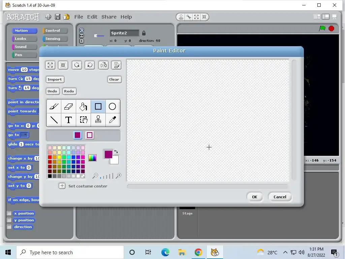Click the Redo button

69,91
